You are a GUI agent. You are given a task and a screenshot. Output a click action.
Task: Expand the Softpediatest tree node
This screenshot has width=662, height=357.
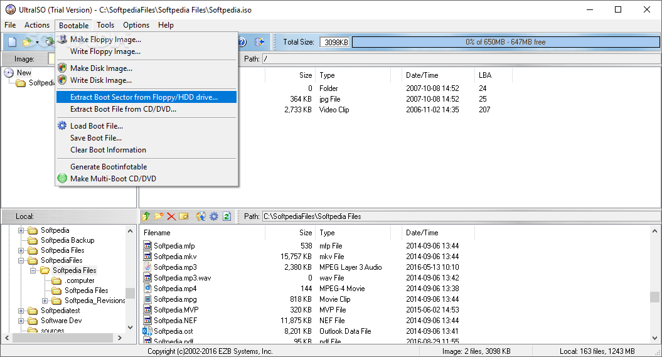click(x=21, y=311)
